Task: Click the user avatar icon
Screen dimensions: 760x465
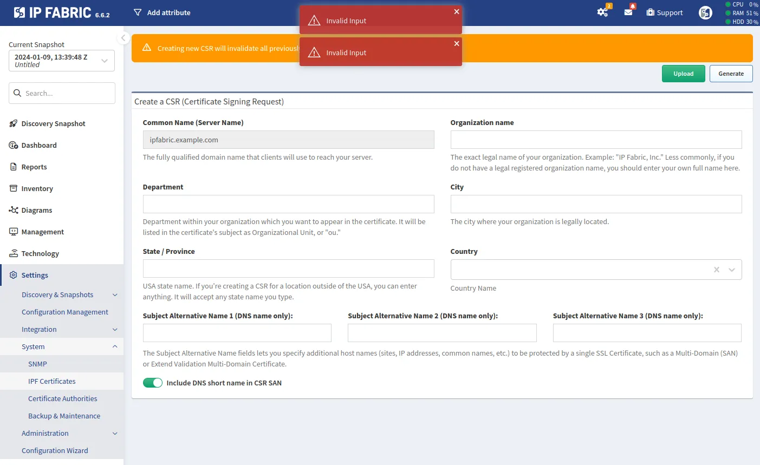Action: (x=705, y=12)
